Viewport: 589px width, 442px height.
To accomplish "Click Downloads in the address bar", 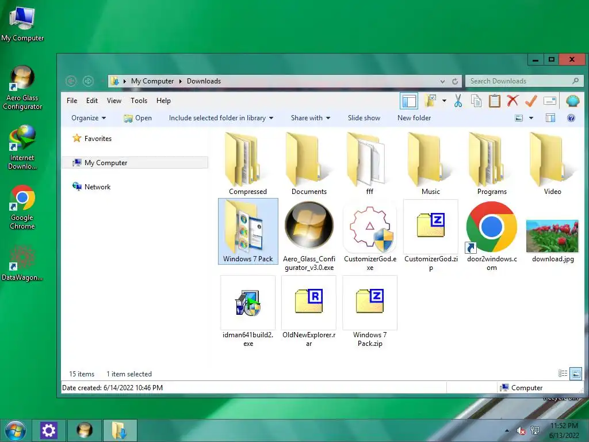I will [204, 81].
